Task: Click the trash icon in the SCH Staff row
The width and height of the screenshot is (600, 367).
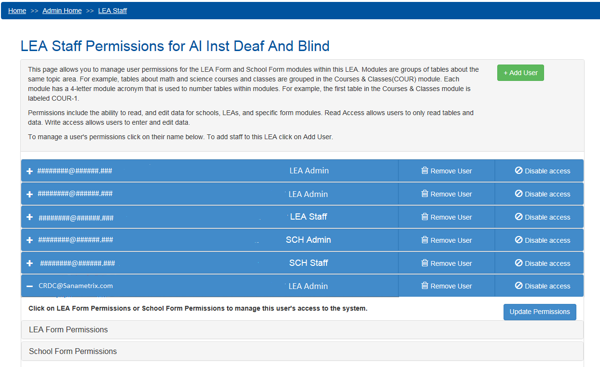Action: coord(424,263)
